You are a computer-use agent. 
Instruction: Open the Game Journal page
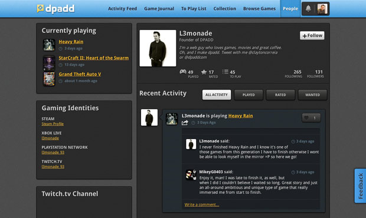pos(159,9)
